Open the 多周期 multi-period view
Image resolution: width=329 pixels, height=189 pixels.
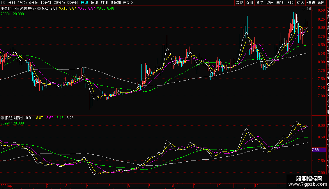(x=116, y=3)
